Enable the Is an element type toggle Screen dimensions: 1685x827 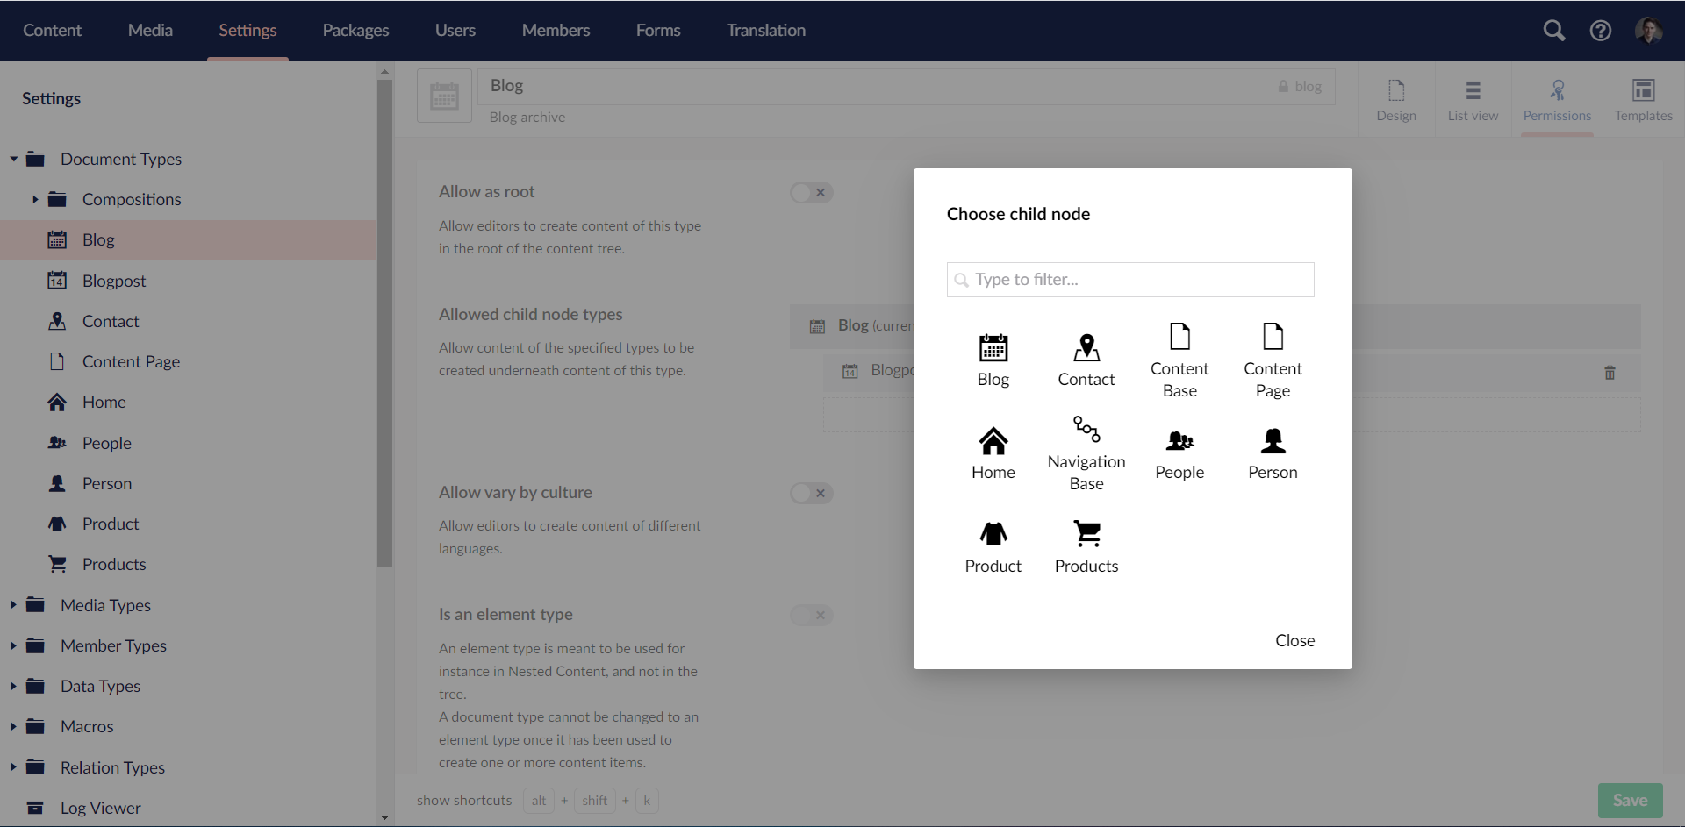811,615
